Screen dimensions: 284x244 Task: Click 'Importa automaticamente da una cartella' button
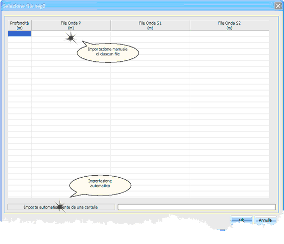click(61, 207)
